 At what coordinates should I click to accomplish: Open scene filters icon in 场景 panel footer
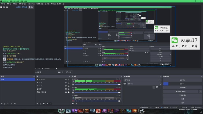click(x=8, y=104)
